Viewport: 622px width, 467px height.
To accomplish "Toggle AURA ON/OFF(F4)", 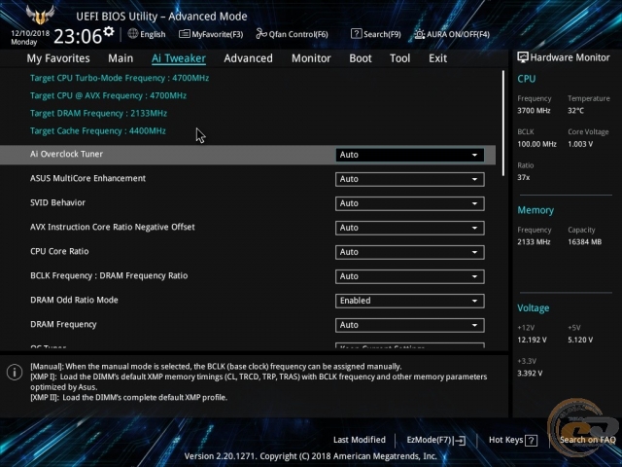I will (x=452, y=34).
